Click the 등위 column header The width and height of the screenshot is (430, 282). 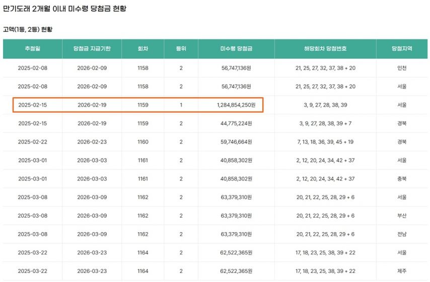click(x=181, y=49)
